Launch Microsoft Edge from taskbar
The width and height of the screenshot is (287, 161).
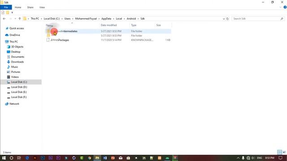tap(27, 158)
